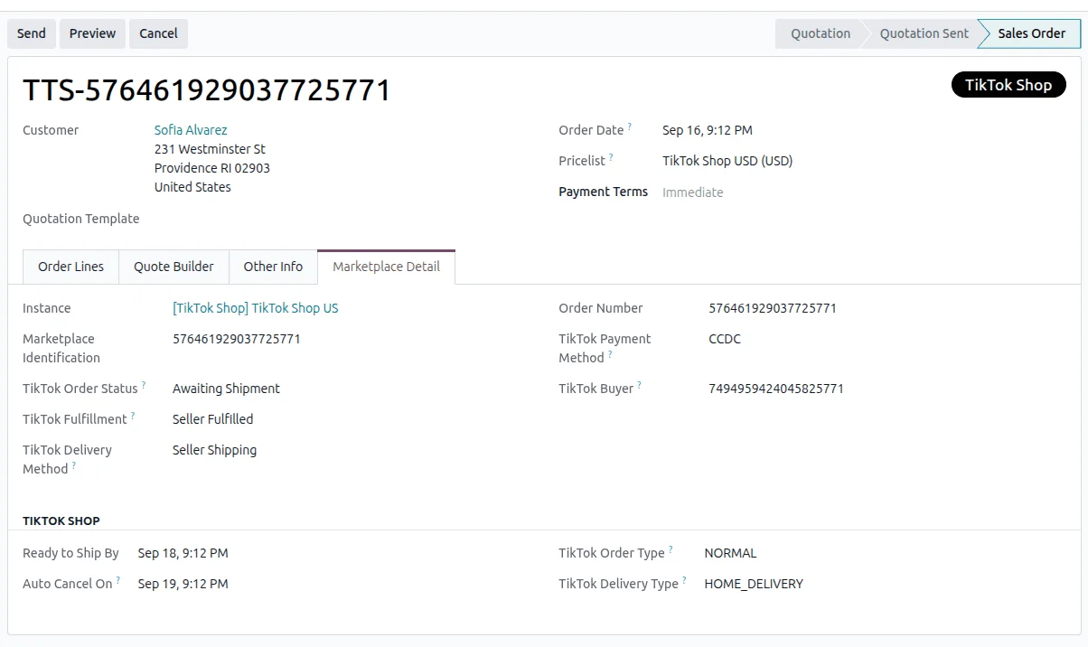1088x647 pixels.
Task: Click the address line Providence RI 02903
Action: (212, 168)
